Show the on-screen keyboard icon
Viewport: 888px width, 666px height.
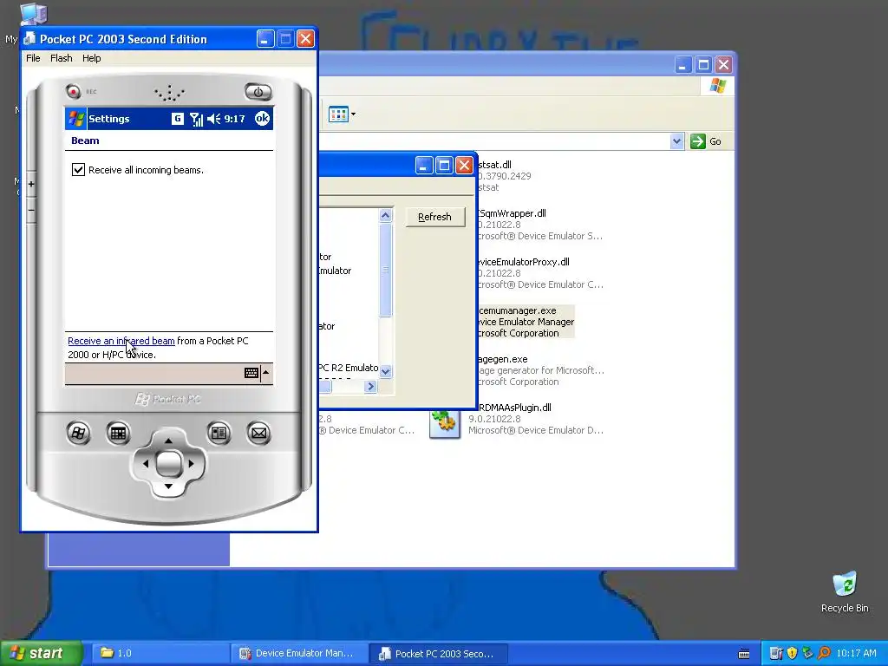(251, 372)
